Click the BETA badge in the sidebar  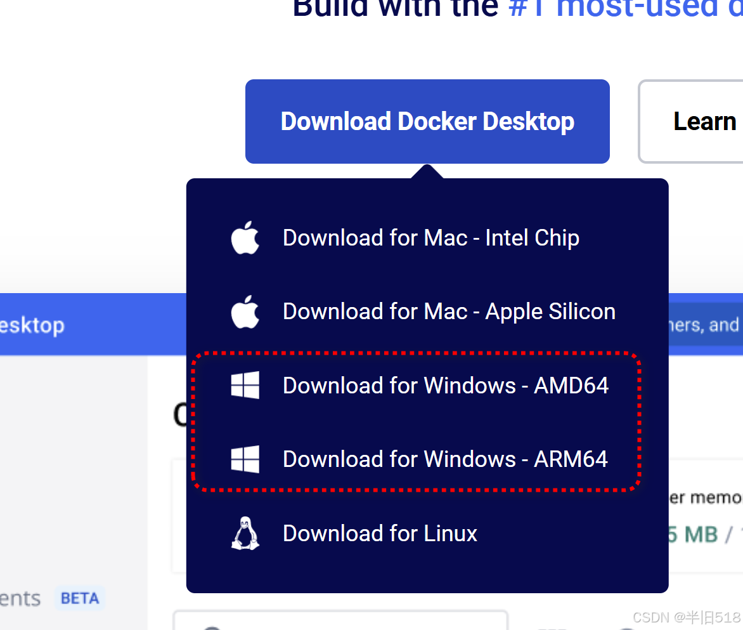80,598
